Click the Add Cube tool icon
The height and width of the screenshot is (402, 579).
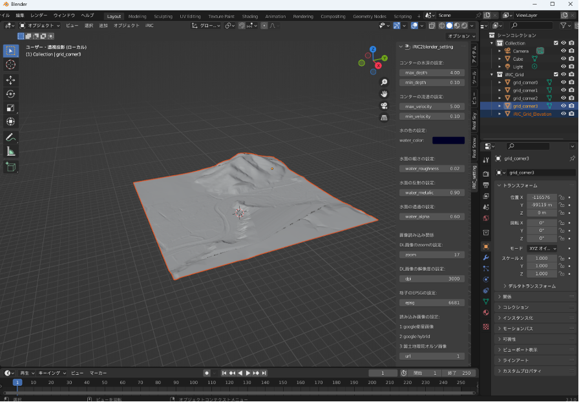coord(11,167)
